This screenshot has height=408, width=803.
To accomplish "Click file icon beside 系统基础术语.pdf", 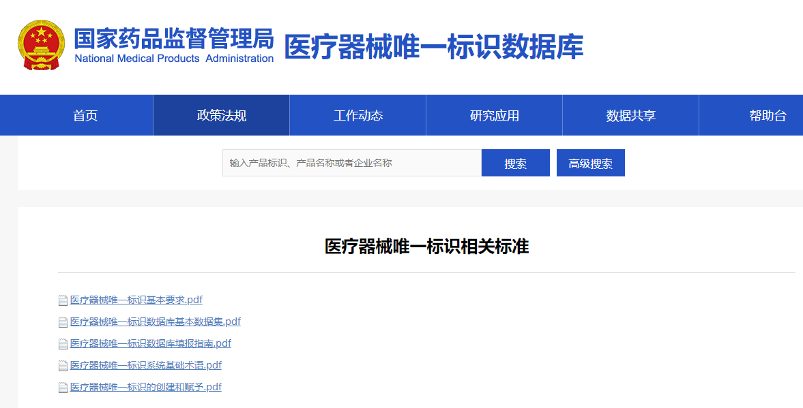I will (63, 366).
